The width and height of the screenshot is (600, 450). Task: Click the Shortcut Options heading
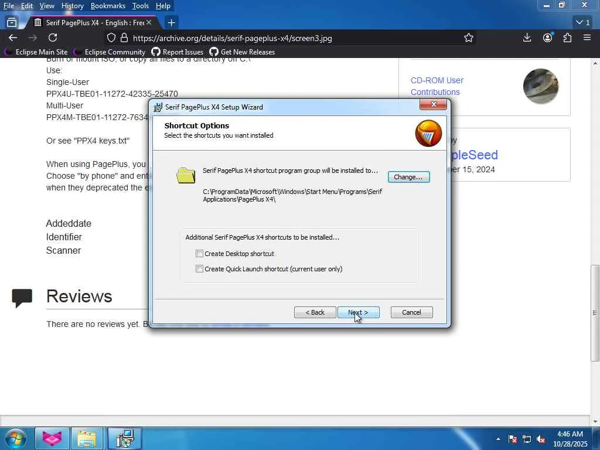tap(197, 125)
